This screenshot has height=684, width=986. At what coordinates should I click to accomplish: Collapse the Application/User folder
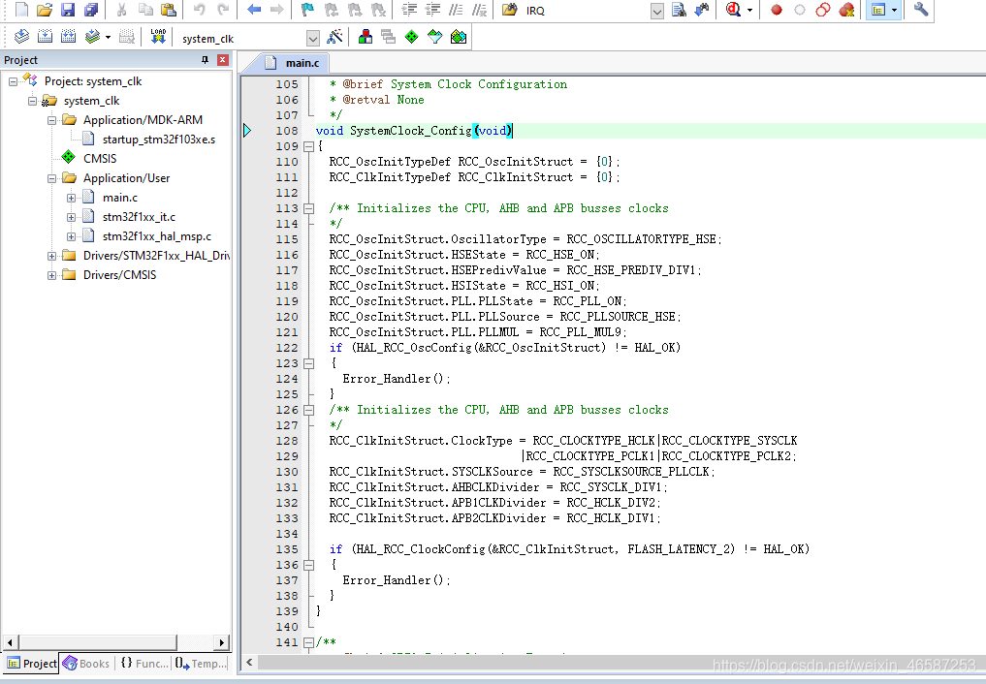[x=51, y=178]
